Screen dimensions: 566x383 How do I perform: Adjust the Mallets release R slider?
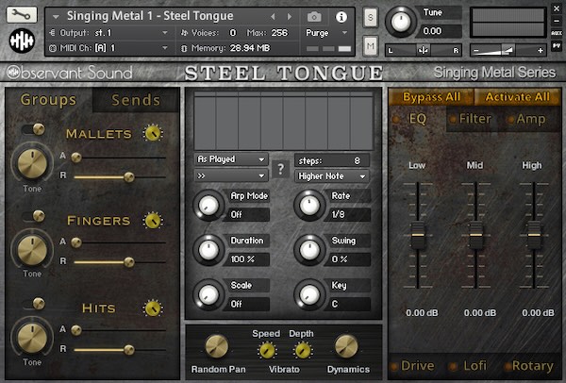(120, 177)
